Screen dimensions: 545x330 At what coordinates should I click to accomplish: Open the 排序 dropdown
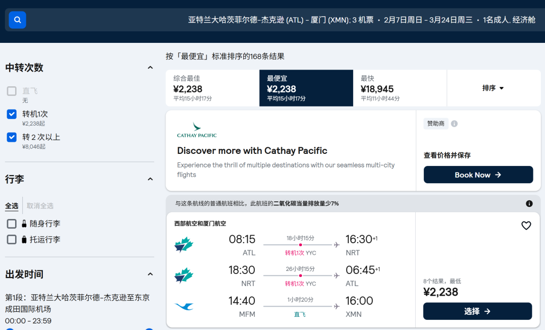tap(493, 88)
